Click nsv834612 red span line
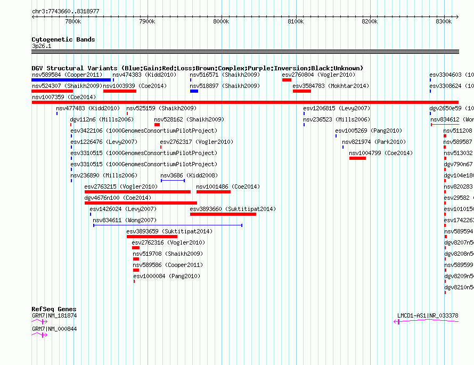Viewport: 474px width, 365px height. [x=445, y=125]
